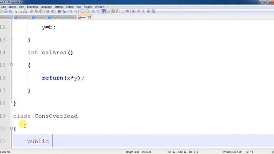Click the Cut scissors toolbar icon
Image resolution: width=274 pixels, height=154 pixels.
[x=32, y=12]
